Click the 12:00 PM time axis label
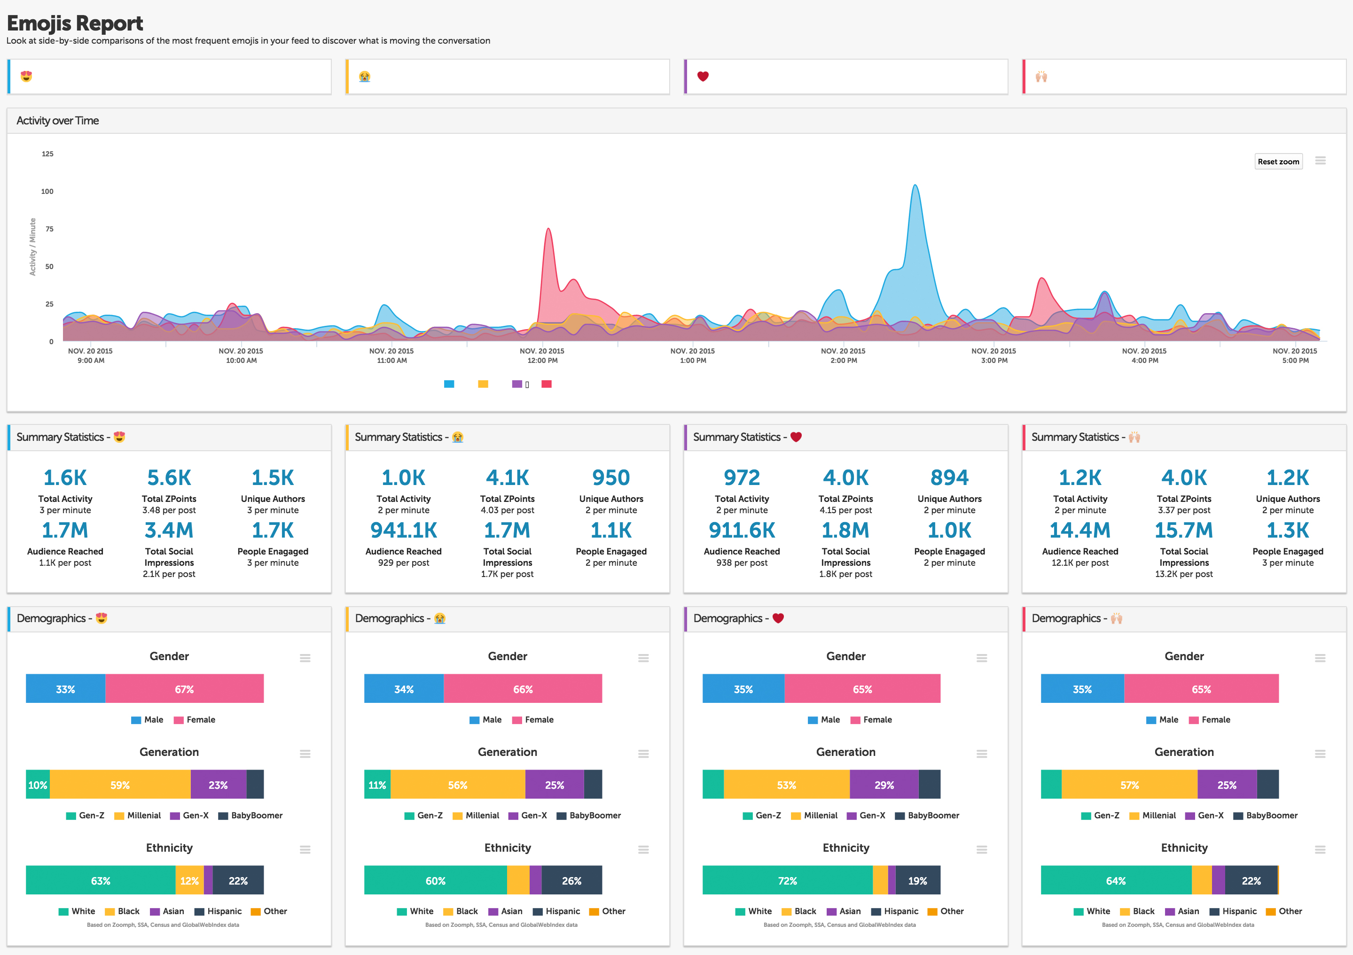The height and width of the screenshot is (955, 1353). coord(542,355)
